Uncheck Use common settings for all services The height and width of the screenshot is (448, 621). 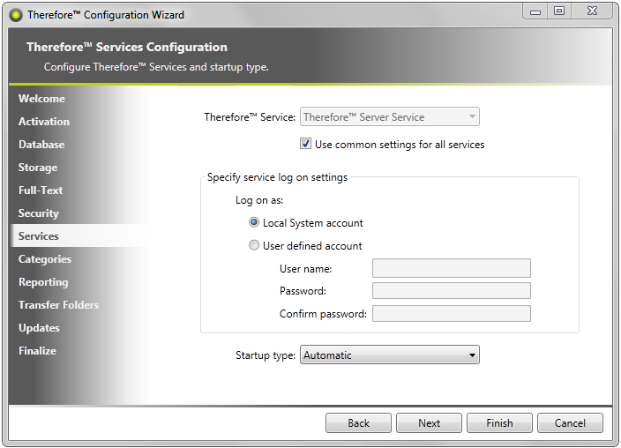[305, 144]
